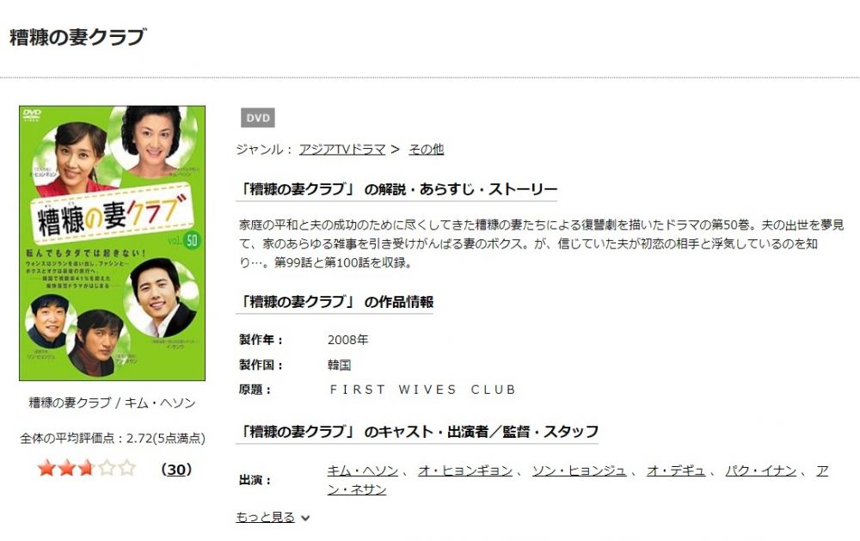Open cast member オ・ヒョンギョン link
Viewport: 860px width, 541px height.
click(465, 470)
